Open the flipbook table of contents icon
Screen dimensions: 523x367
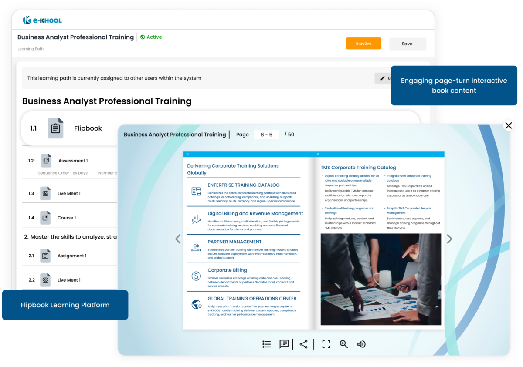point(267,344)
